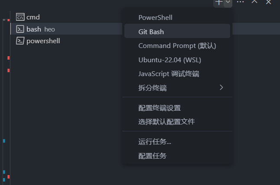This screenshot has height=185, width=280.
Task: Click the new terminal plus icon
Action: (x=219, y=2)
